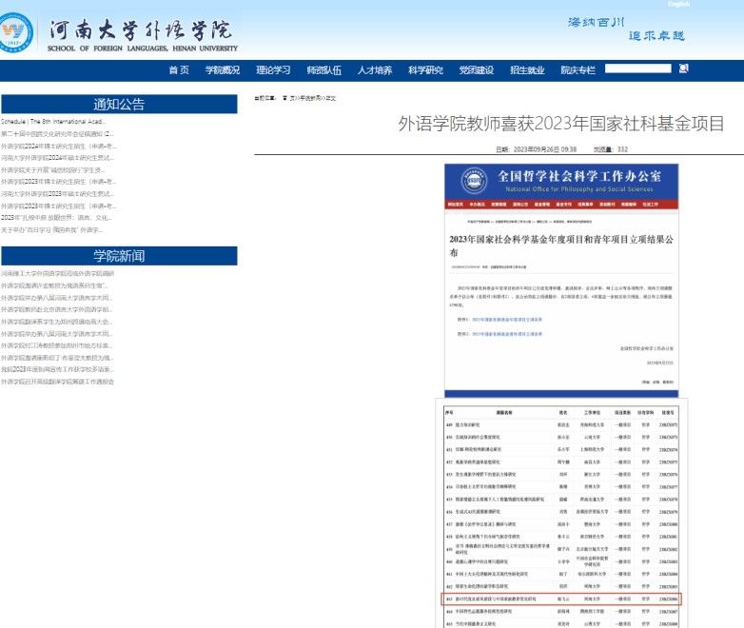Viewport: 744px width, 628px height.
Task: Open the 科学研究 menu item
Action: pos(425,70)
